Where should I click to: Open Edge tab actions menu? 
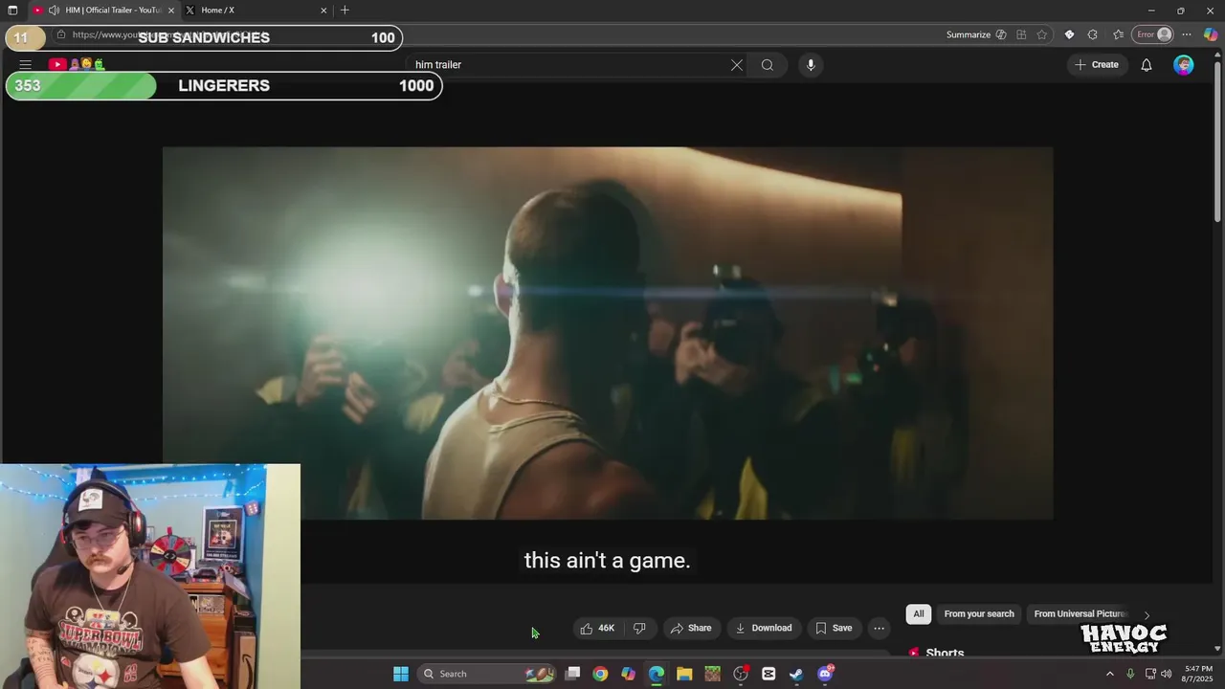12,11
